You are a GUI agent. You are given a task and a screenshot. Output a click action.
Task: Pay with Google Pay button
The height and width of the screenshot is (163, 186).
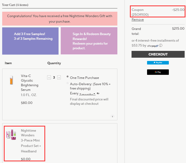click(158, 72)
